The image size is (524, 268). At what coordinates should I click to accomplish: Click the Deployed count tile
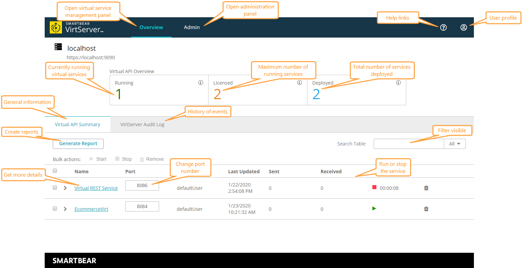coord(357,90)
